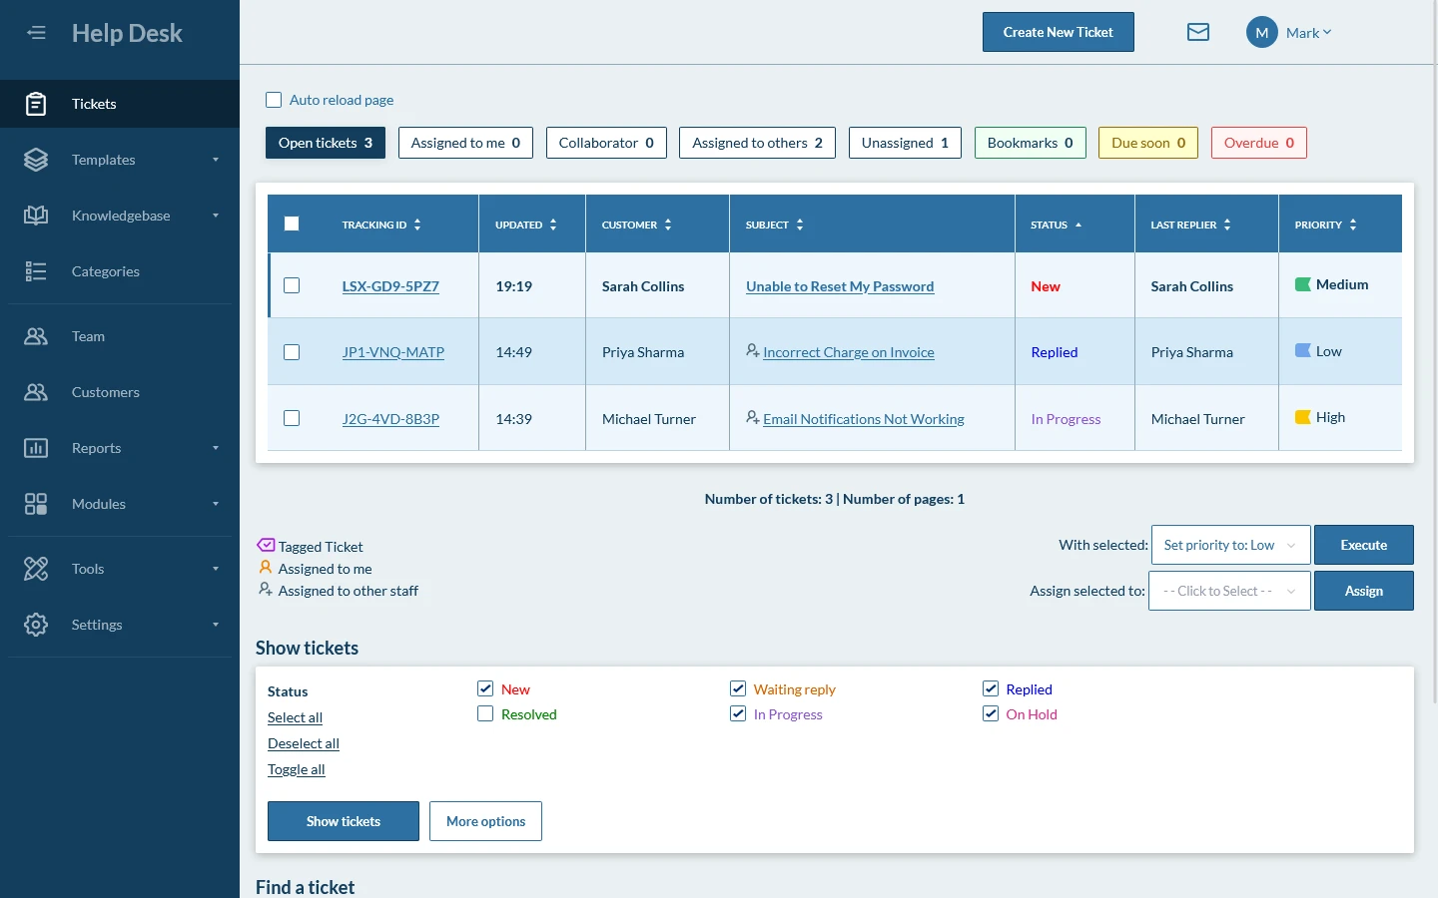
Task: Click the Reports chart icon
Action: pyautogui.click(x=36, y=448)
